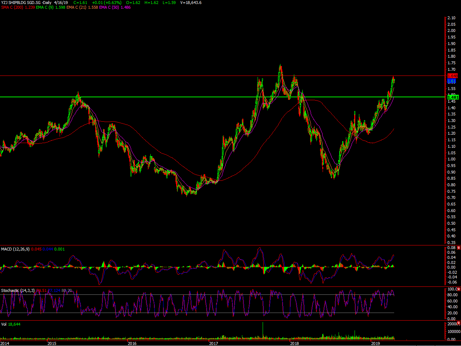Select the Stochastic (14,3,3) panel label
This screenshot has width=461, height=346.
pyautogui.click(x=18, y=290)
